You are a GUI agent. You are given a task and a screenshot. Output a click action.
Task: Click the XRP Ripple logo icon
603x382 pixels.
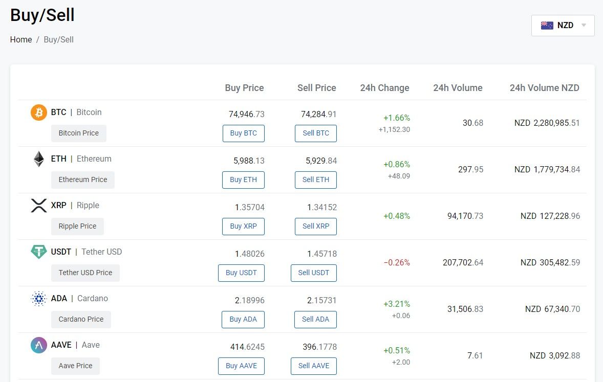pyautogui.click(x=39, y=206)
